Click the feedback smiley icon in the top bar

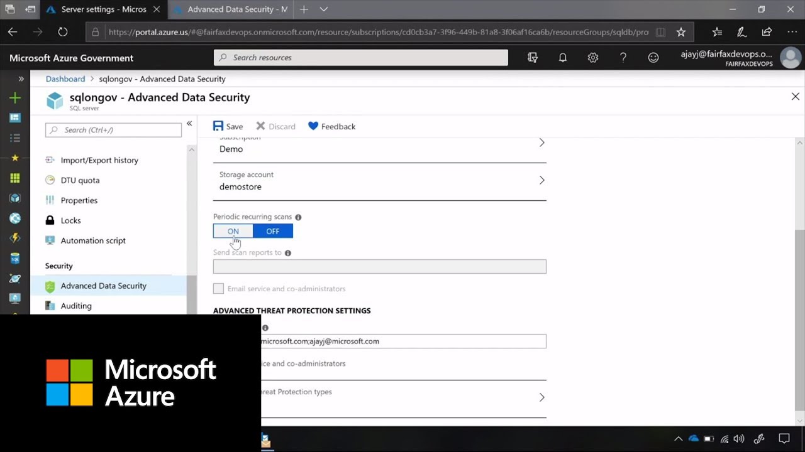(x=653, y=57)
